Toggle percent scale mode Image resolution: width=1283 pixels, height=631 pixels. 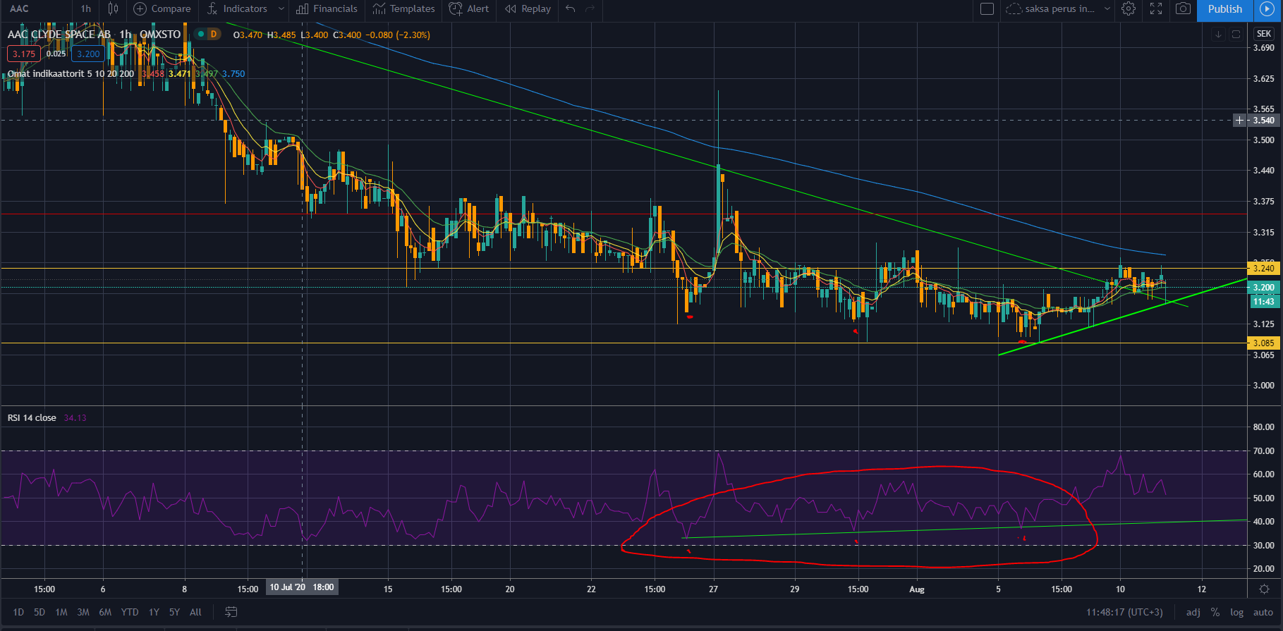1215,612
